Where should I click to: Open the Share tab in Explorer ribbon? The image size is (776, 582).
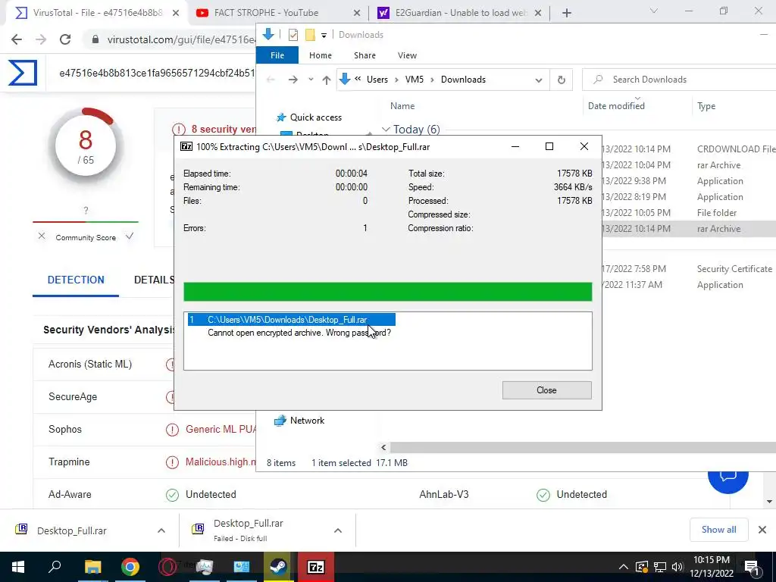tap(365, 55)
